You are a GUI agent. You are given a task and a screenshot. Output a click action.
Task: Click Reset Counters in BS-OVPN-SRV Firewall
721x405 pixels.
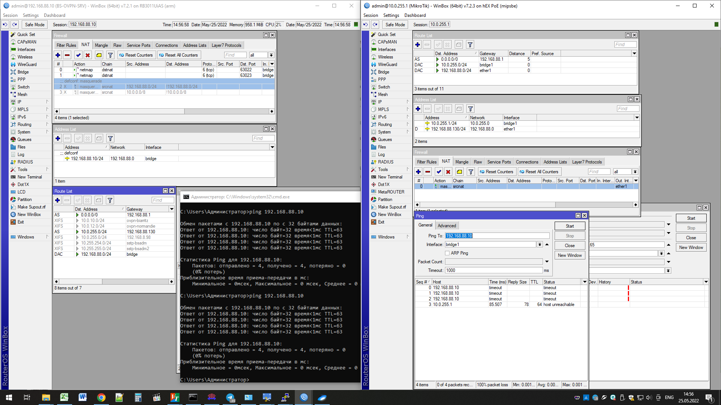[136, 55]
